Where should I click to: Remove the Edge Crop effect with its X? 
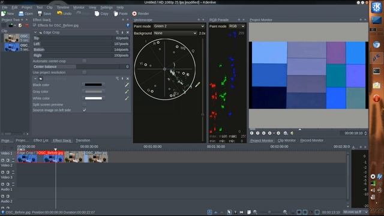(x=128, y=32)
